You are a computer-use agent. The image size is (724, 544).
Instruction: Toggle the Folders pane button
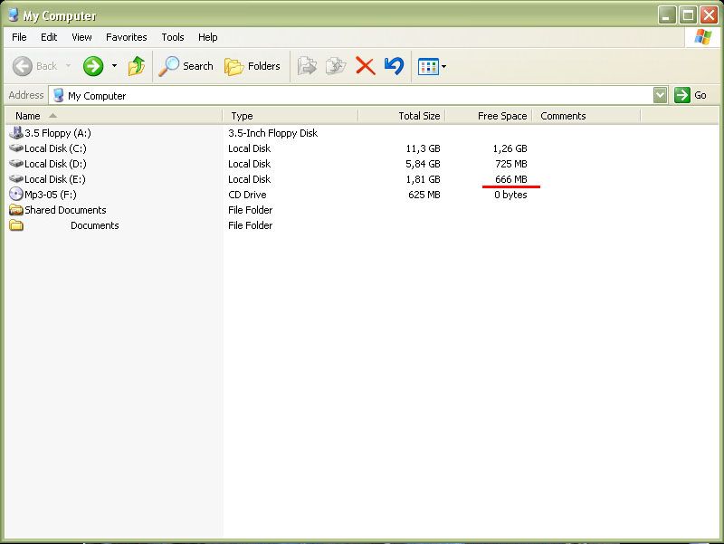coord(252,66)
